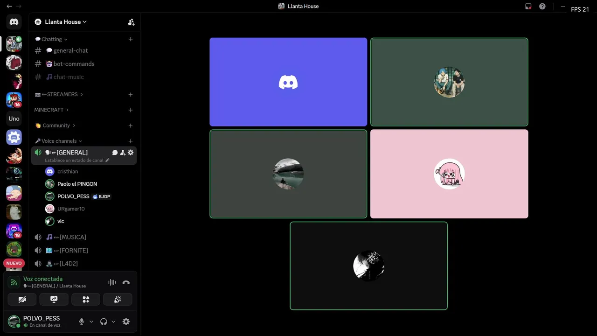Go back with the left arrow
Screen dimensions: 597x336
pyautogui.click(x=9, y=6)
